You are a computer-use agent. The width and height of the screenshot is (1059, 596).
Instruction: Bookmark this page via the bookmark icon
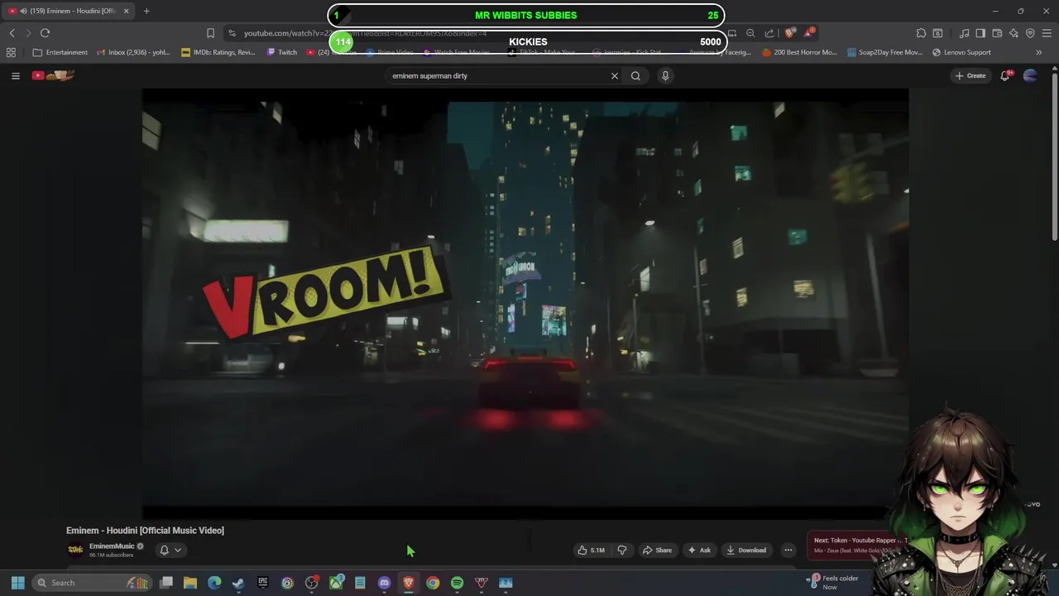(x=210, y=33)
